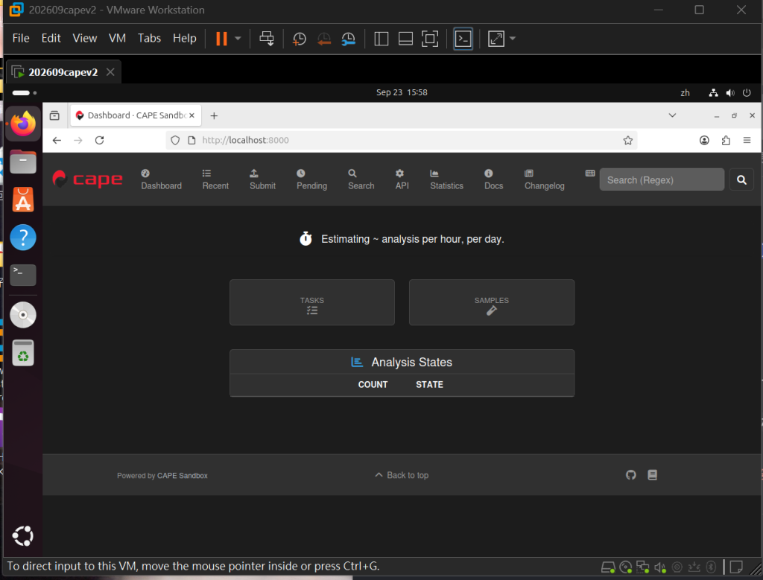Enter VMware full screen mode

[x=430, y=39]
